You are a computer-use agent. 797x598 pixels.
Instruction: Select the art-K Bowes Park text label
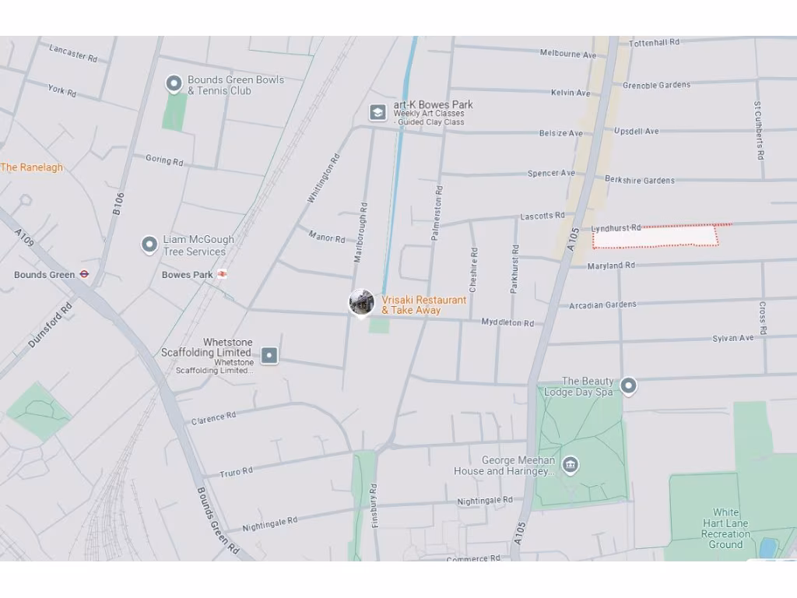[x=433, y=104]
